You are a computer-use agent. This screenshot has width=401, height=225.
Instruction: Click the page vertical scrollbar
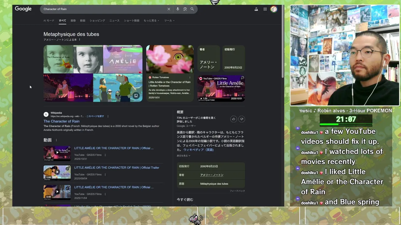(283, 42)
